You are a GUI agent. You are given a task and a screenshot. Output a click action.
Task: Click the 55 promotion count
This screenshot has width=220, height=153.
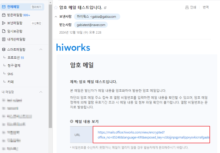tap(22, 58)
